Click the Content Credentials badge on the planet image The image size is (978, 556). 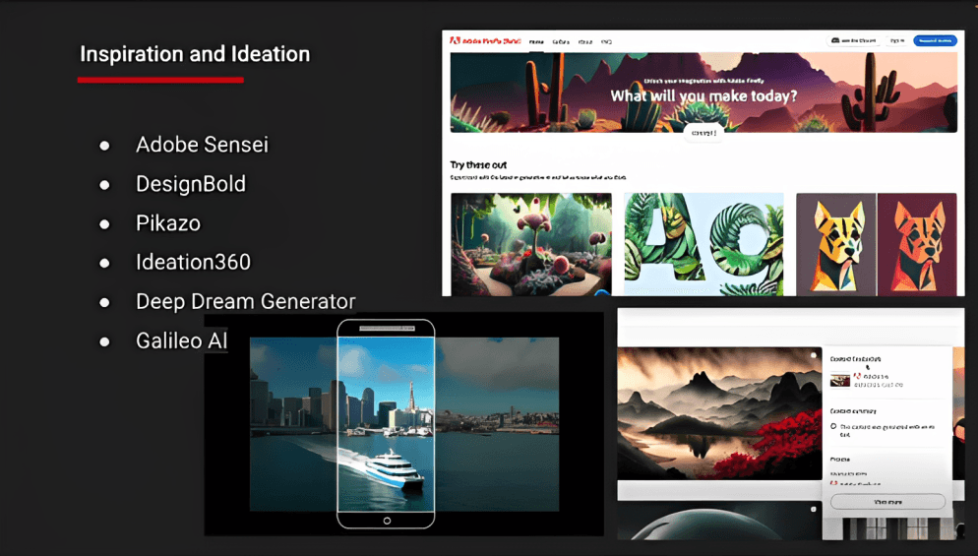click(x=814, y=509)
